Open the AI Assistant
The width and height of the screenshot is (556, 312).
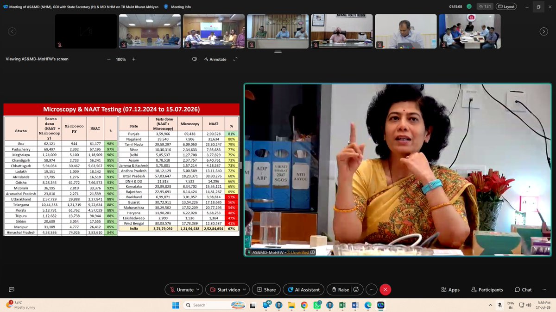303,290
